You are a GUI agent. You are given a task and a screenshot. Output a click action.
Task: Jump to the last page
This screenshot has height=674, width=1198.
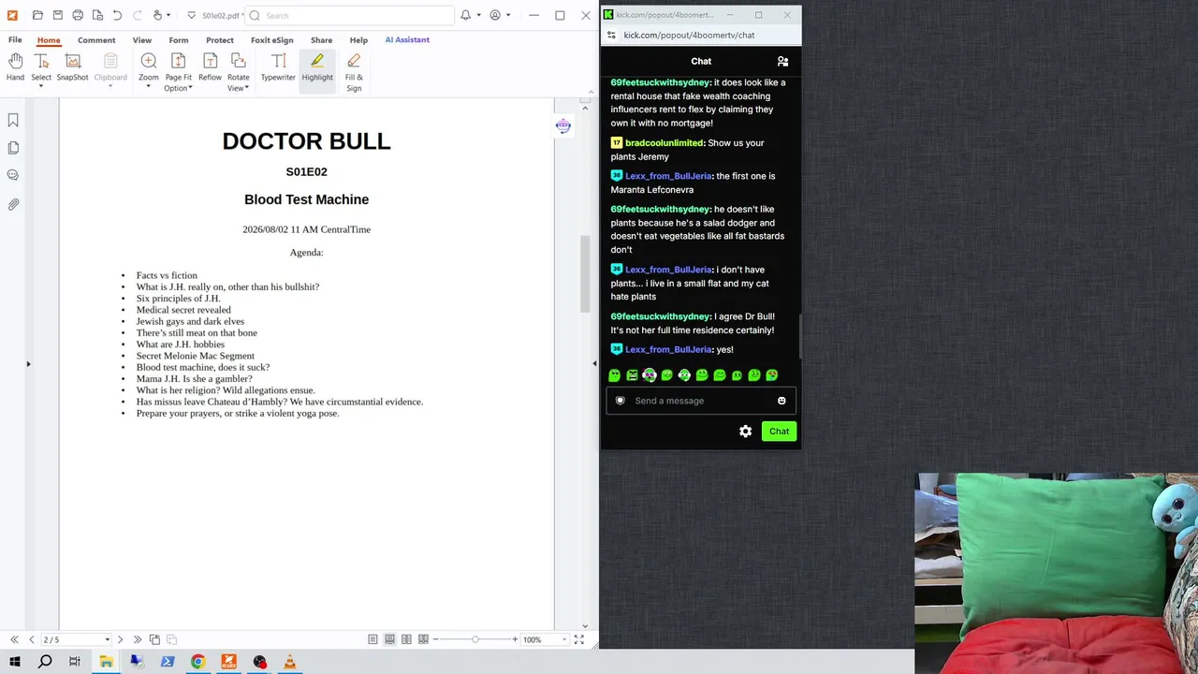point(137,639)
